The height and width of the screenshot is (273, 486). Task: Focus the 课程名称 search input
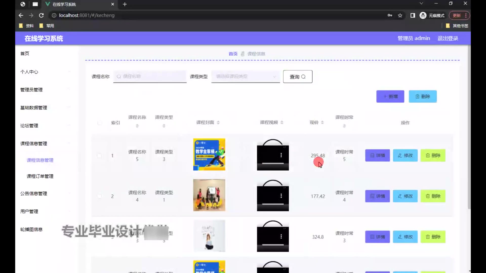(150, 77)
